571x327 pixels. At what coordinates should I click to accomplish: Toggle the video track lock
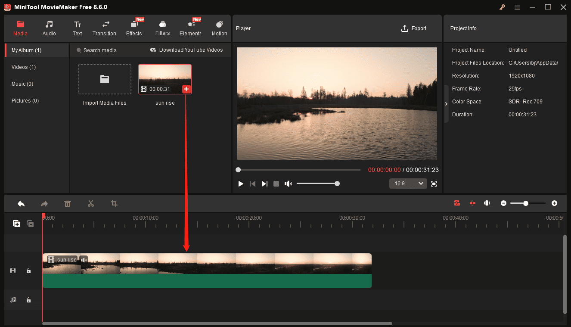28,271
